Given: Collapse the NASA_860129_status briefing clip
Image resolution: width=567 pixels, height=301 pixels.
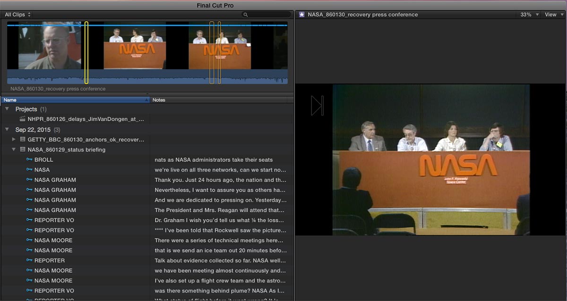Looking at the screenshot, I should (x=14, y=150).
